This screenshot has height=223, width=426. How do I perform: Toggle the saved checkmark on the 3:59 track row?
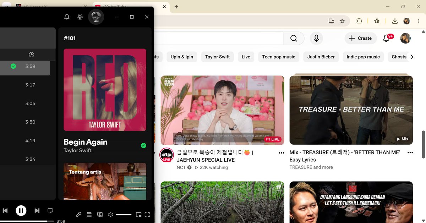tap(13, 66)
